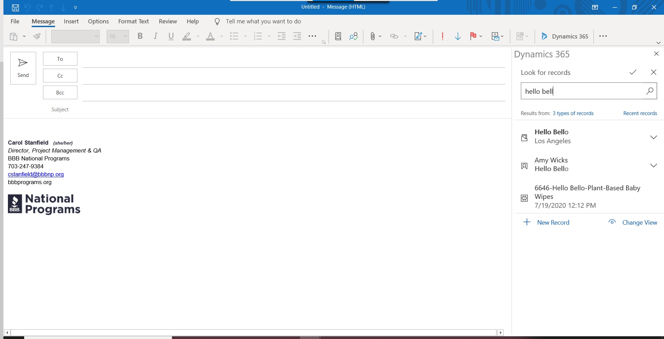The image size is (664, 339).
Task: Open more formatting options ellipsis
Action: pos(312,36)
